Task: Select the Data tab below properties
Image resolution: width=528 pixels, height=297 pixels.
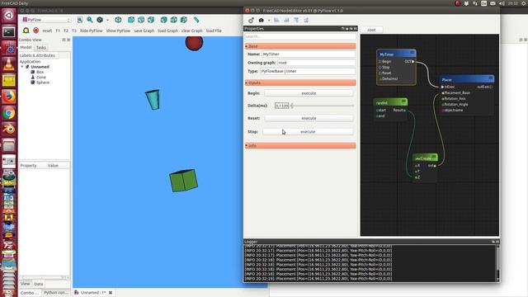Action: pos(39,284)
